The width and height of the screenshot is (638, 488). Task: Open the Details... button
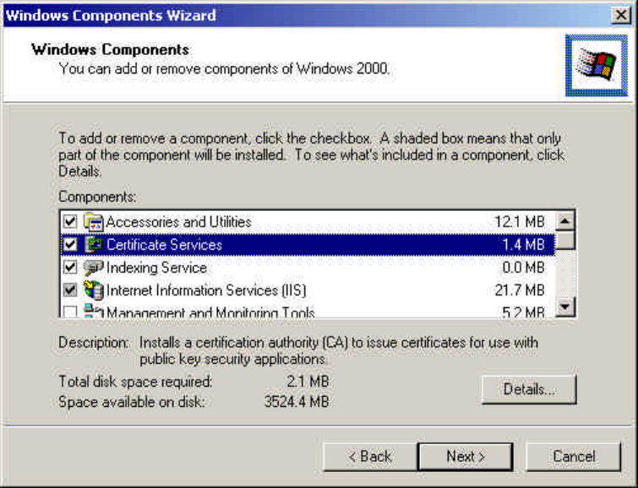point(529,389)
